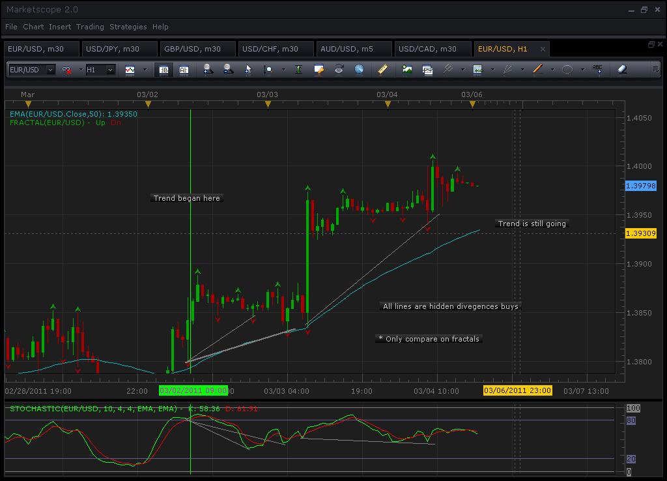Click the 03/06 date marker triangle
Image resolution: width=667 pixels, height=481 pixels.
pyautogui.click(x=472, y=104)
